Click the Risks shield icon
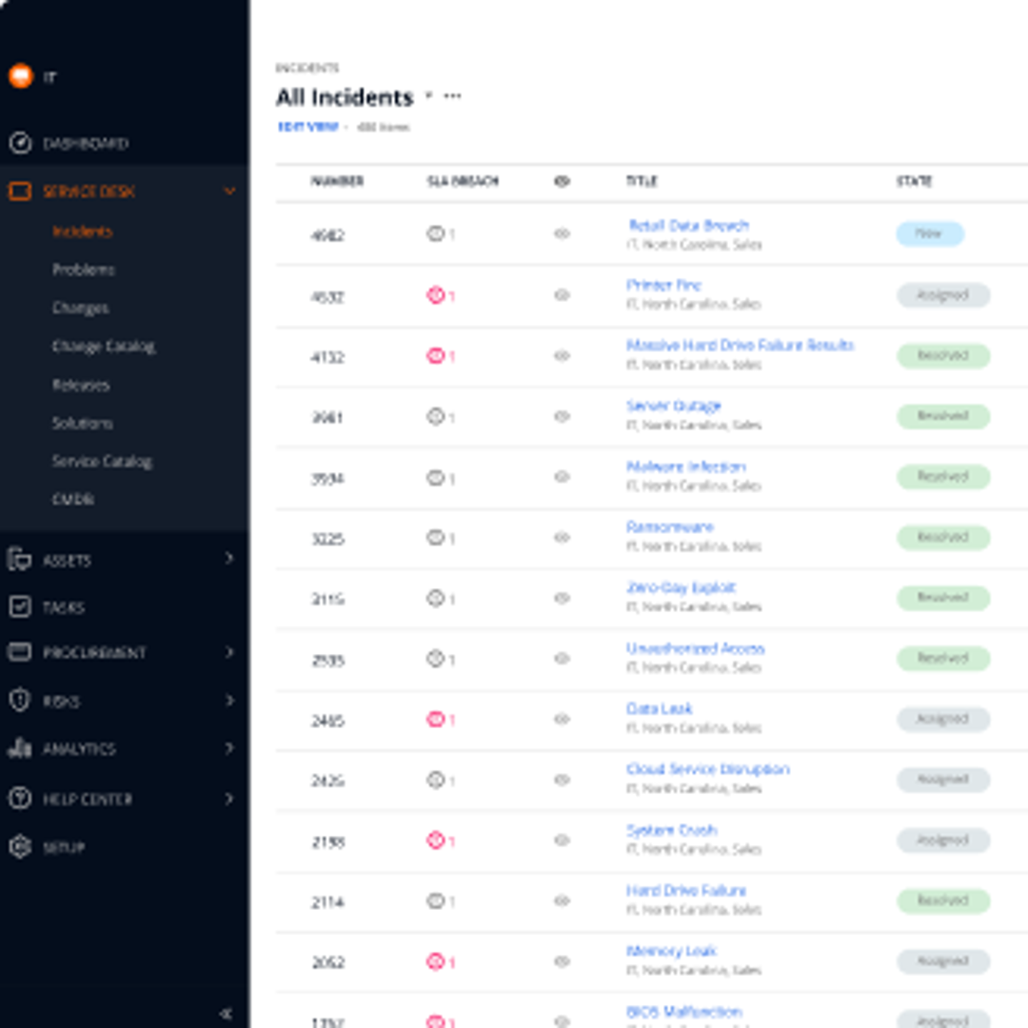 pyautogui.click(x=20, y=701)
